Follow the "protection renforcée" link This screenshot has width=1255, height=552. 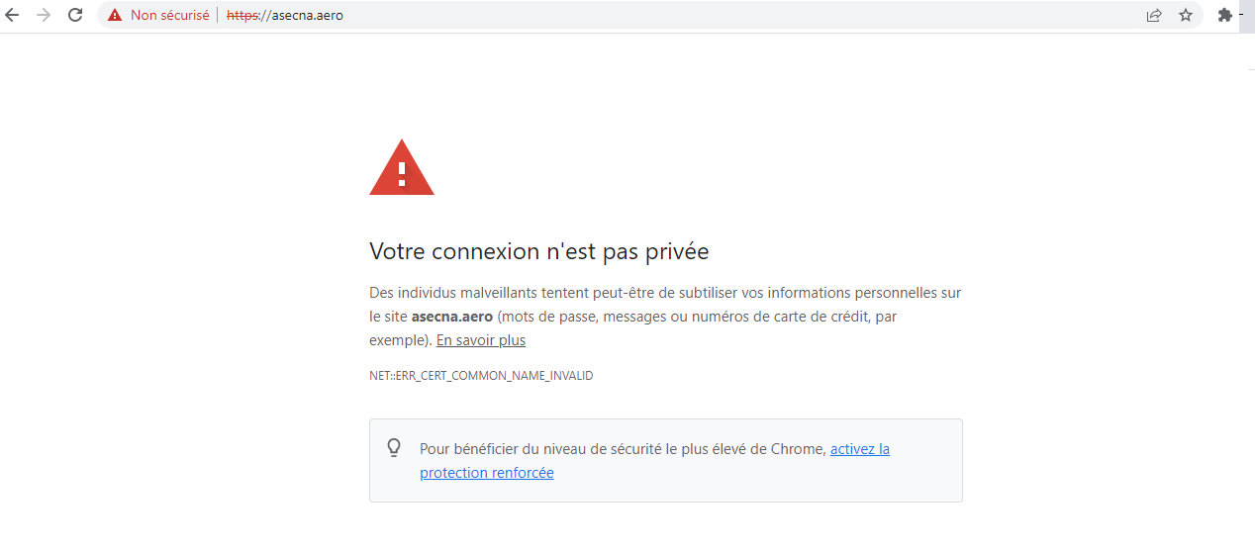486,473
